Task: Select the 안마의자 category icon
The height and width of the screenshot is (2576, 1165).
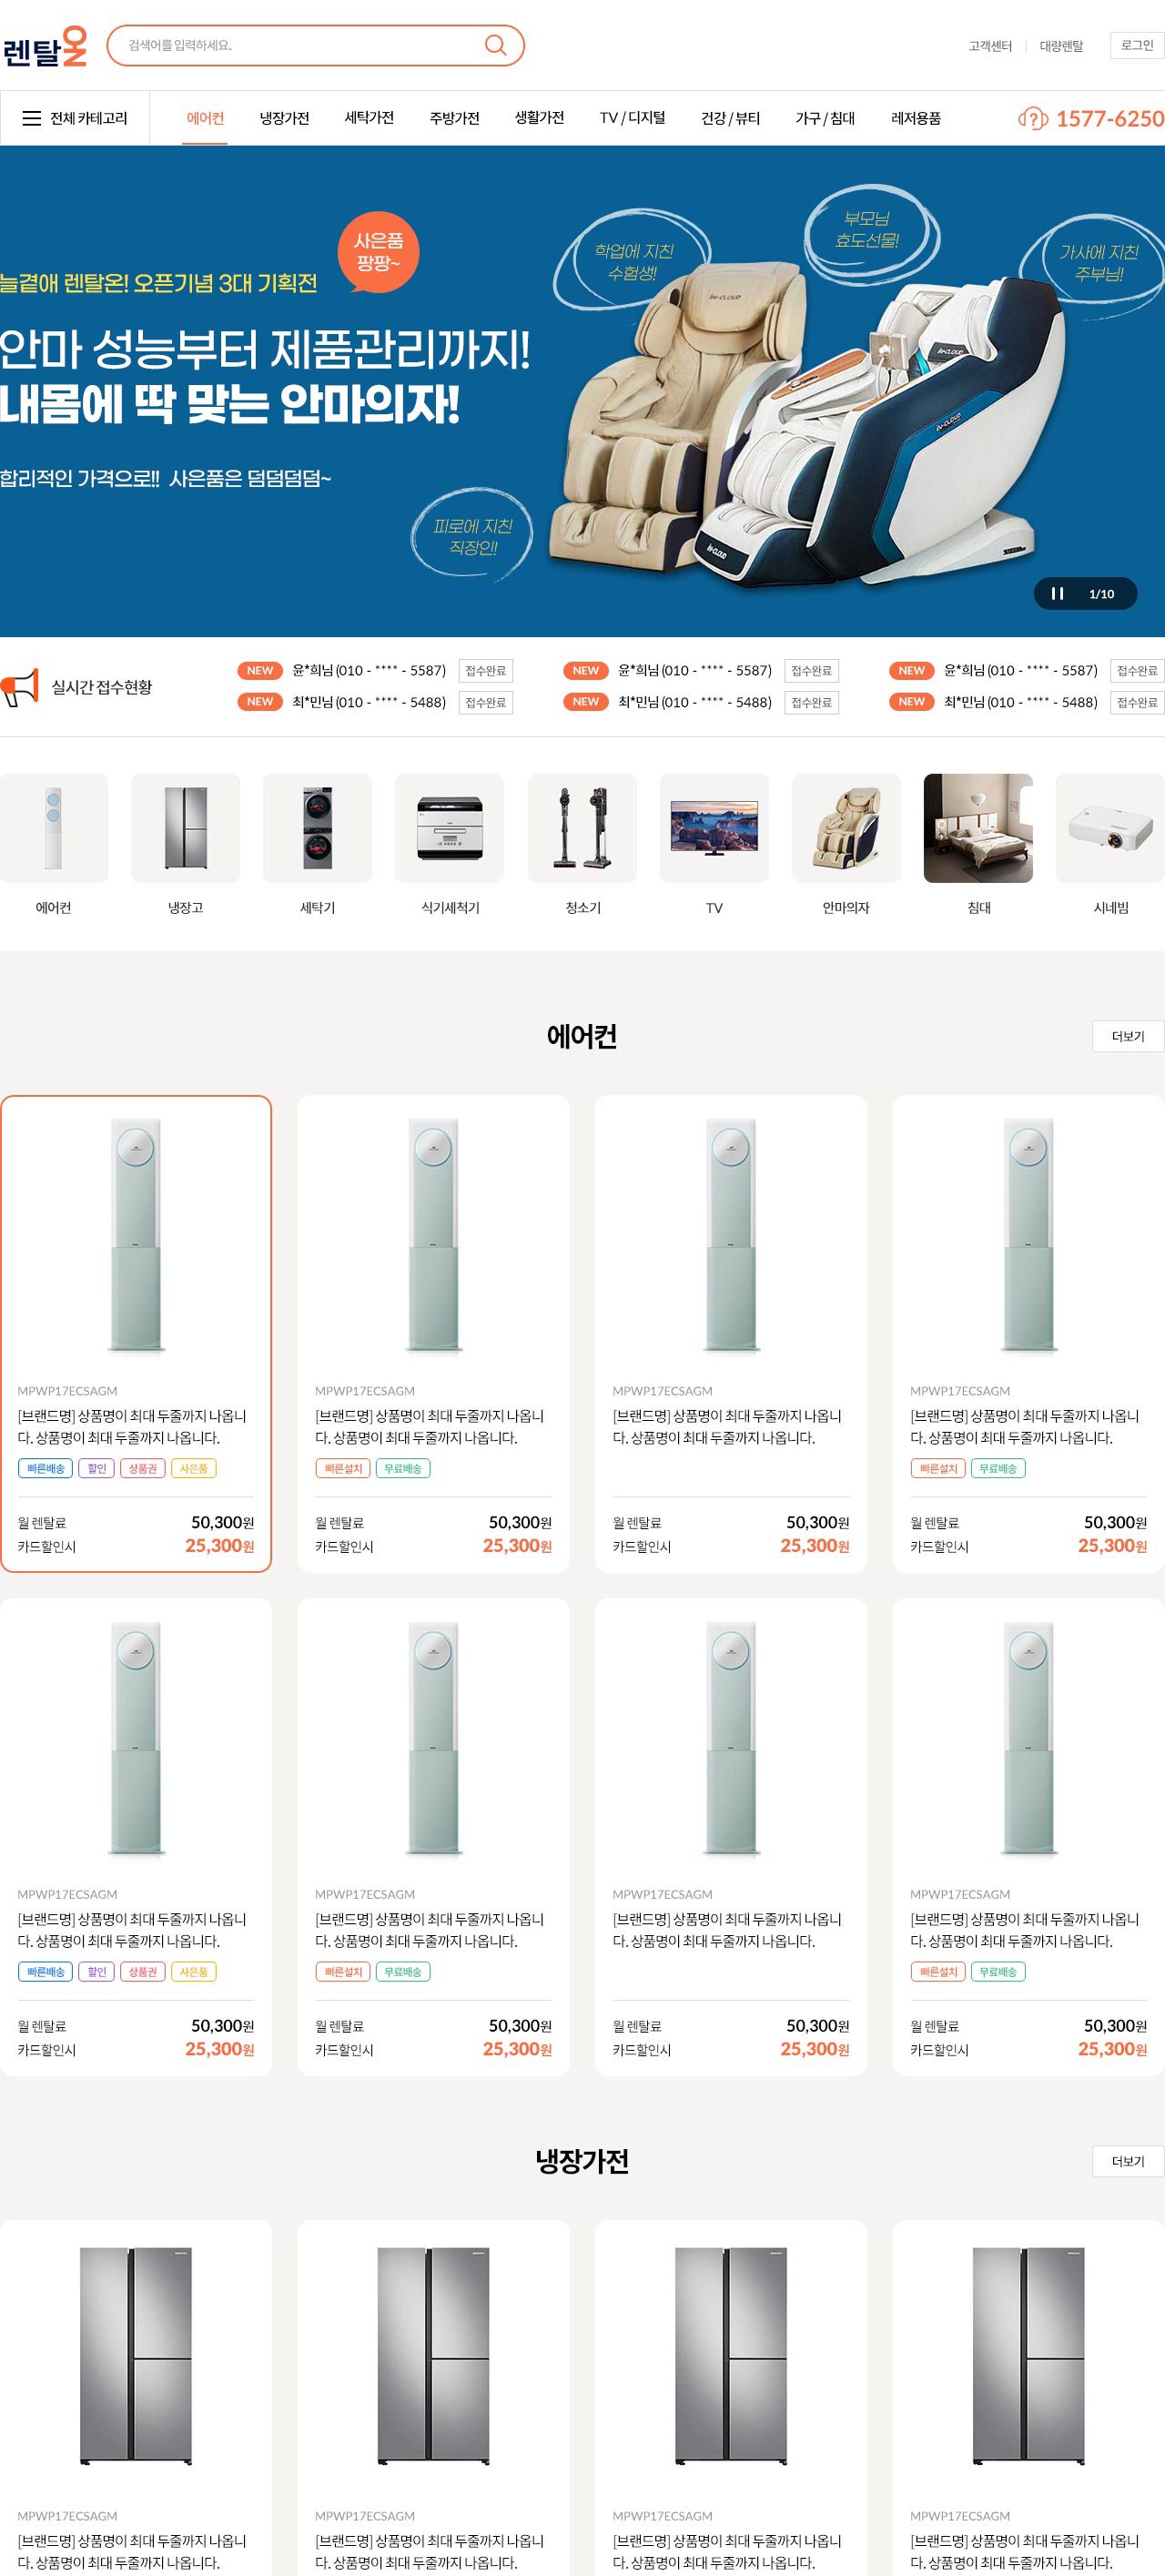Action: [846, 828]
